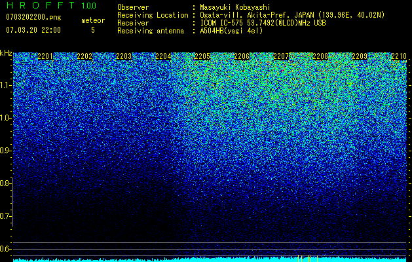Click the 0.6 kHz axis tick label
The width and height of the screenshot is (412, 262).
(5, 249)
